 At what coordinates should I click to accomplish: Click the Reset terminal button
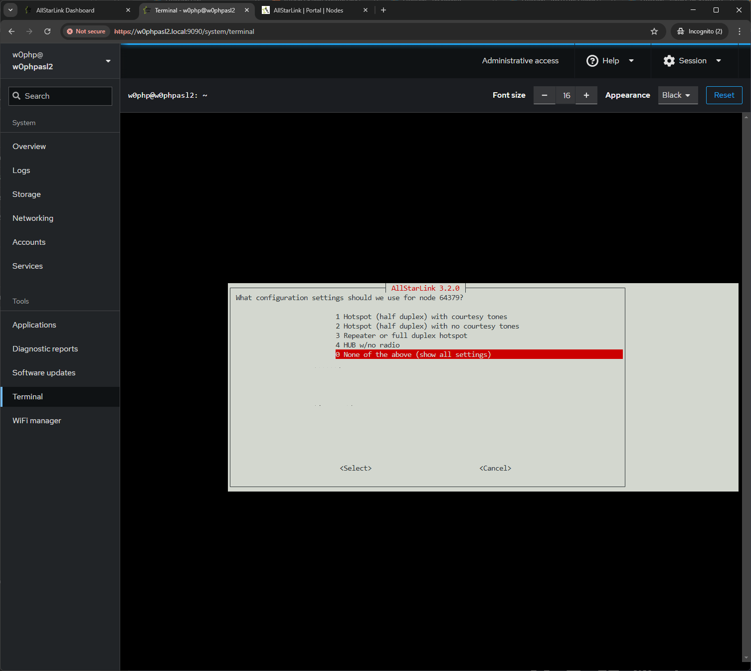tap(724, 95)
